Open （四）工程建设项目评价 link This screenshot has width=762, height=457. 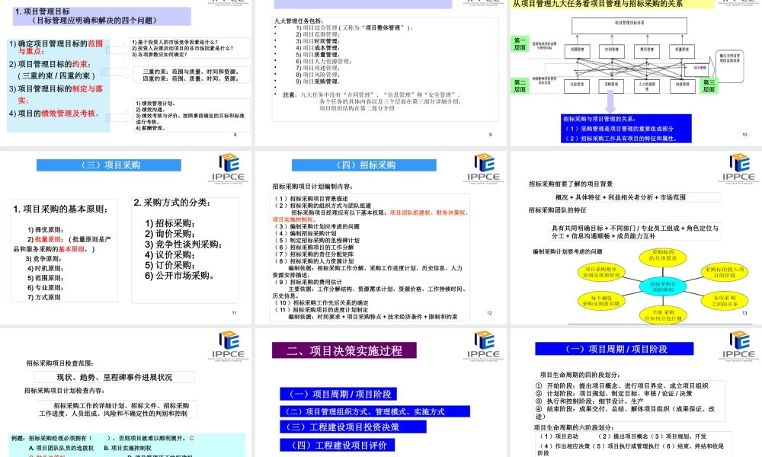338,445
